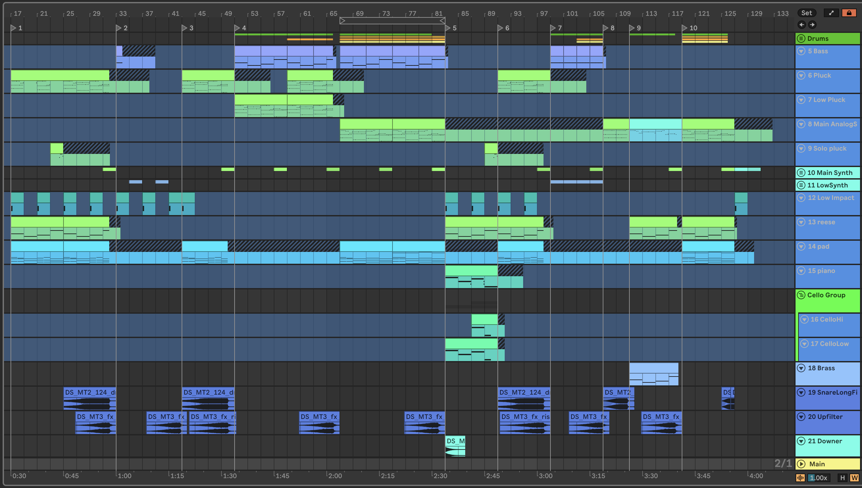Click bar 101 on the beat ruler

click(x=572, y=13)
